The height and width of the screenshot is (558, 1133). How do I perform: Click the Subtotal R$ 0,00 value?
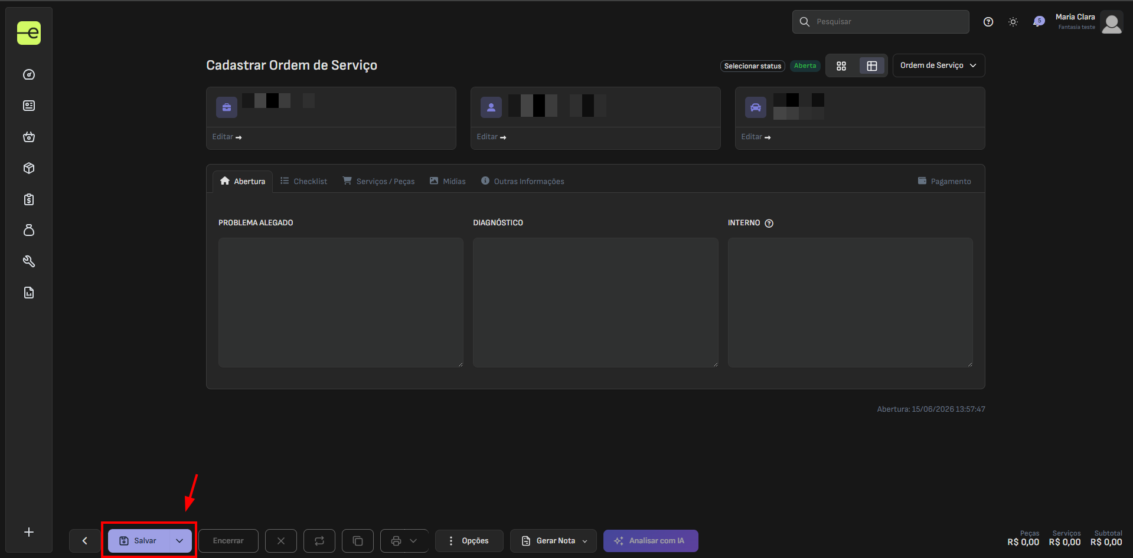coord(1106,542)
